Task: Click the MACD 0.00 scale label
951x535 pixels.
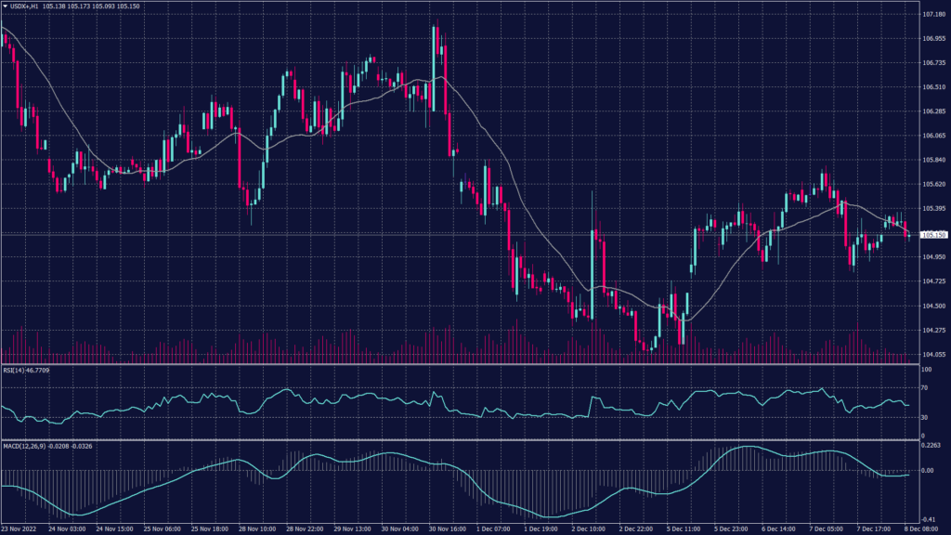Action: click(x=929, y=470)
